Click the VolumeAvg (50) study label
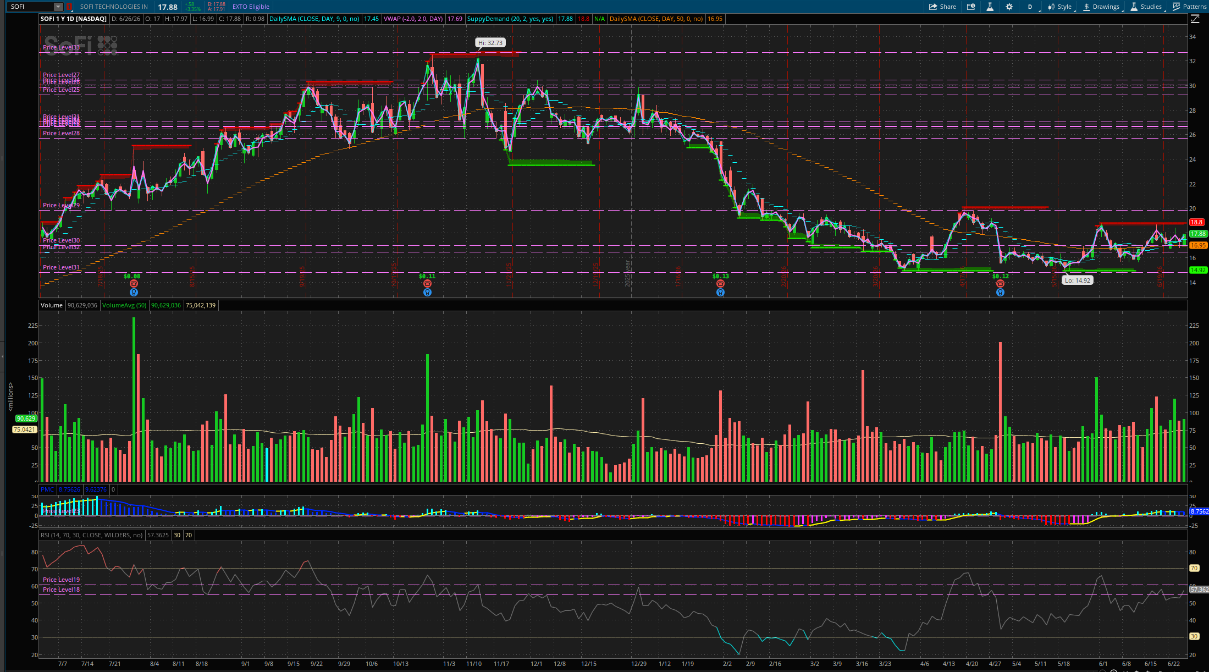The image size is (1209, 672). pos(124,305)
